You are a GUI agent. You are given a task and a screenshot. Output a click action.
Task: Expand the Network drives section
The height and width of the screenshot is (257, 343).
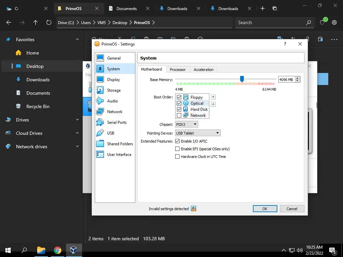pyautogui.click(x=77, y=146)
